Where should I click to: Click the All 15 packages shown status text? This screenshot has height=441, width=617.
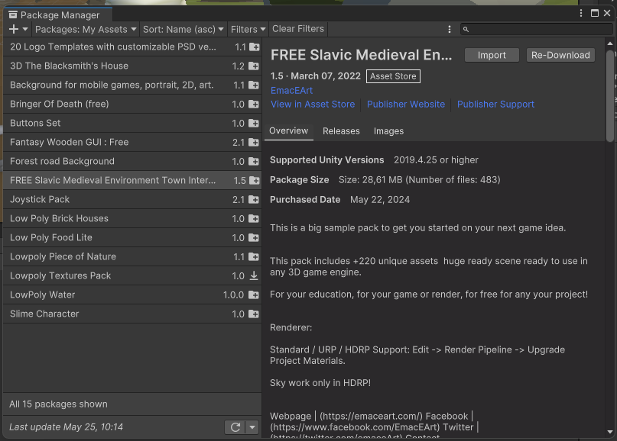(x=58, y=404)
